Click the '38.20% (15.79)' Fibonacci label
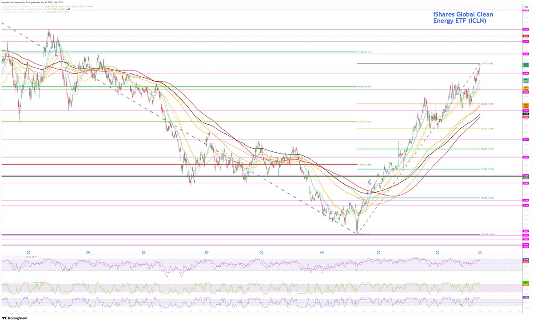 488,129
